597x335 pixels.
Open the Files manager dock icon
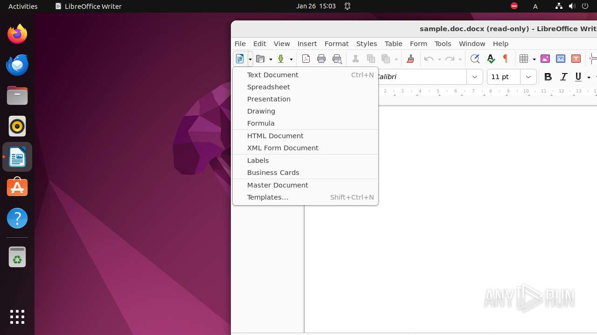(x=17, y=95)
